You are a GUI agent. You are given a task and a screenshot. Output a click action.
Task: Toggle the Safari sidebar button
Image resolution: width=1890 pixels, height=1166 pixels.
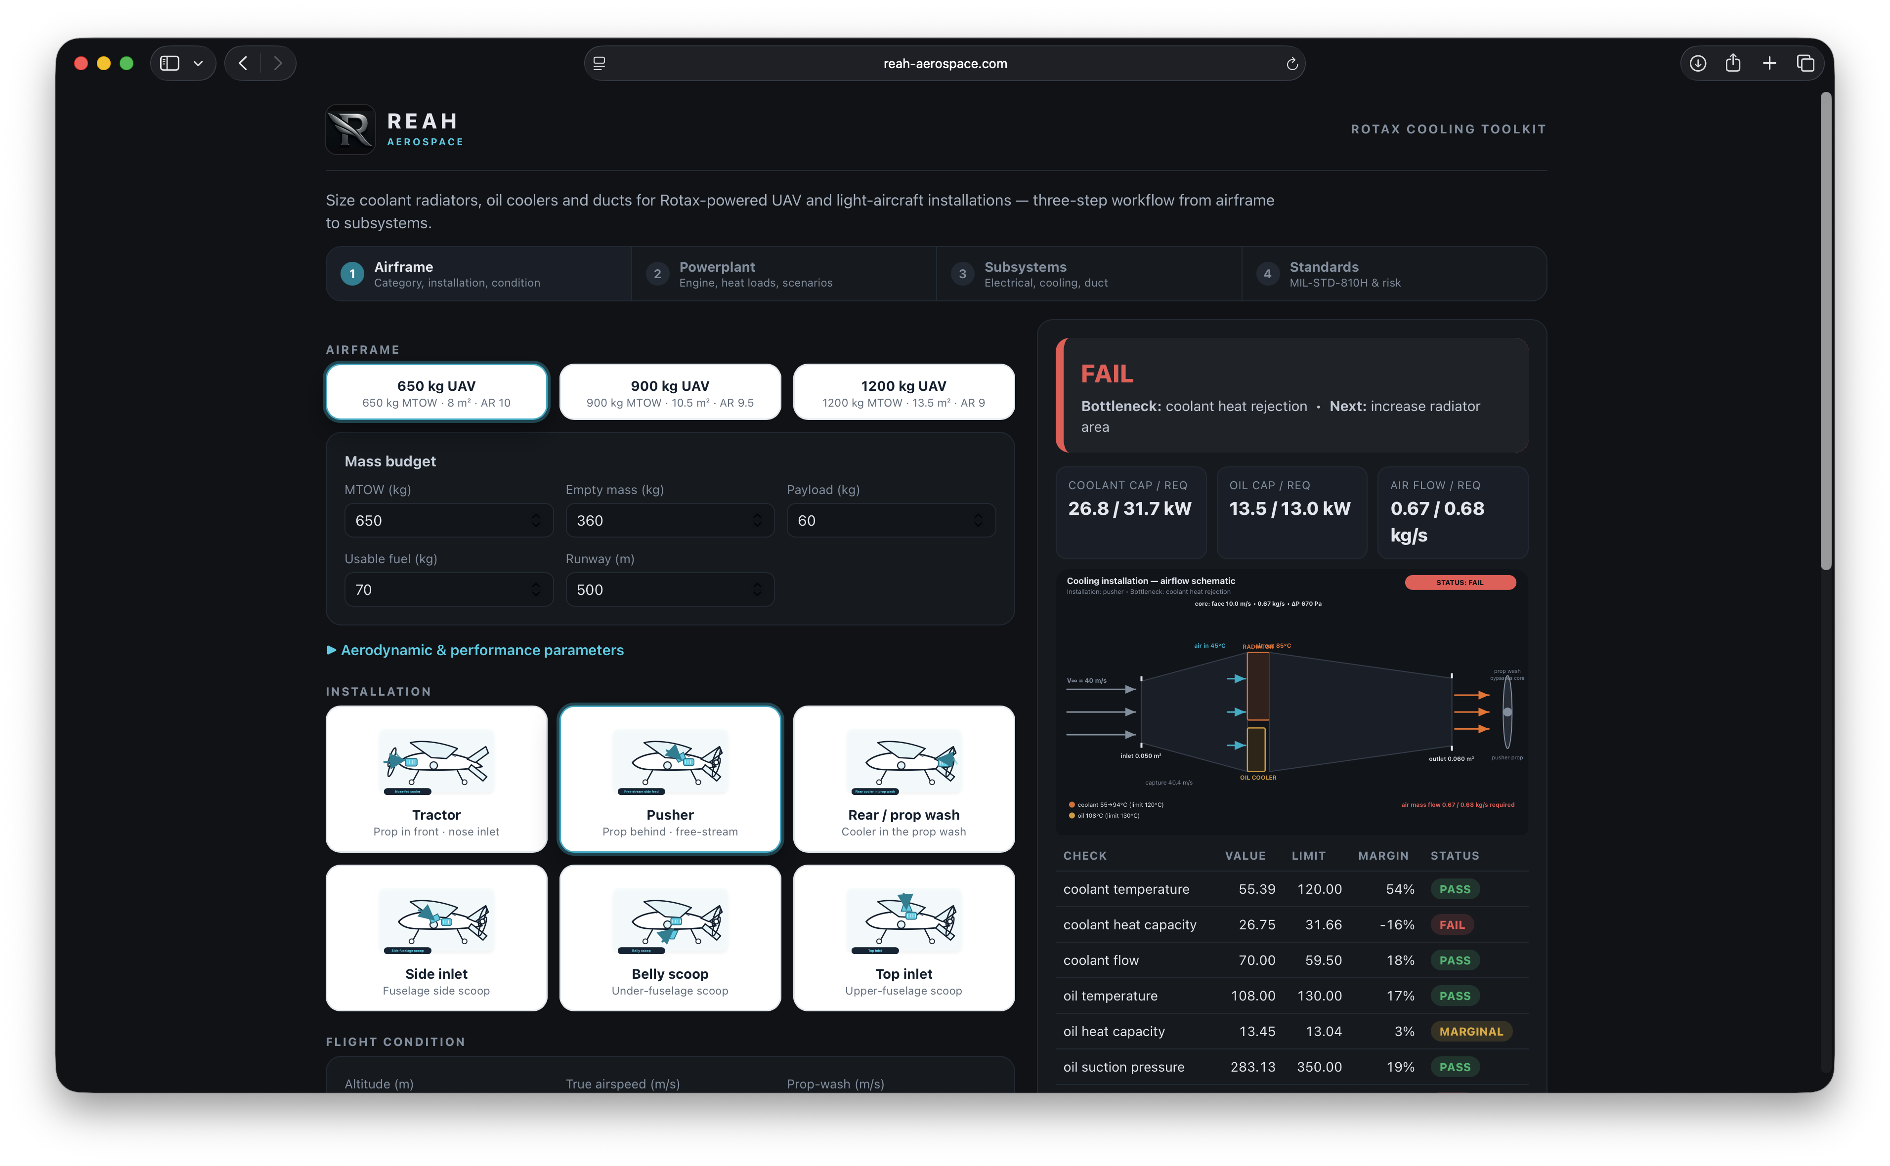[170, 63]
